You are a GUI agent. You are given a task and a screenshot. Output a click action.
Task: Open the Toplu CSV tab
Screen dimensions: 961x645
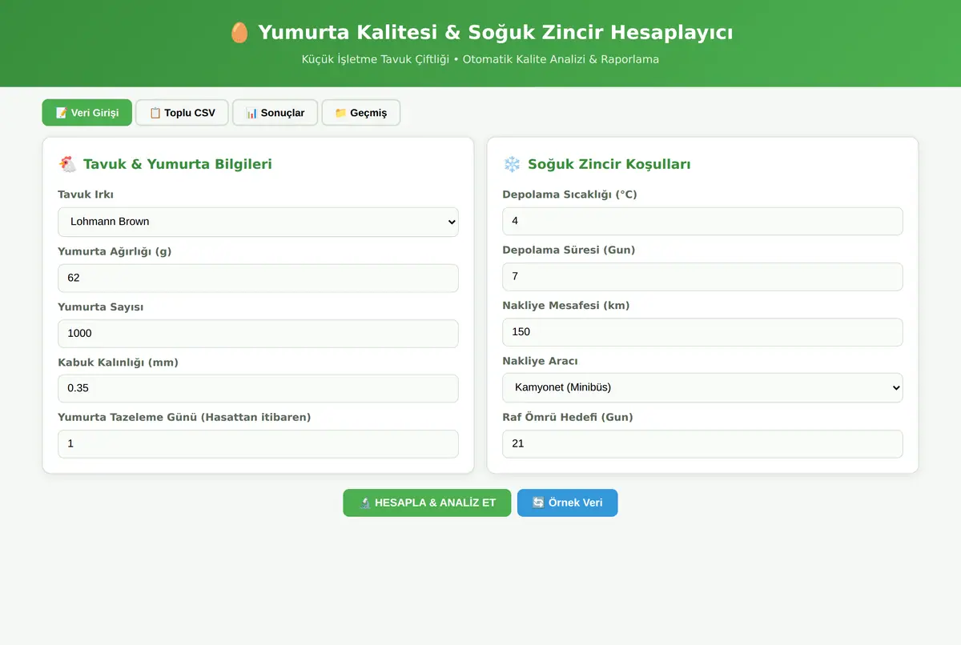click(x=182, y=113)
